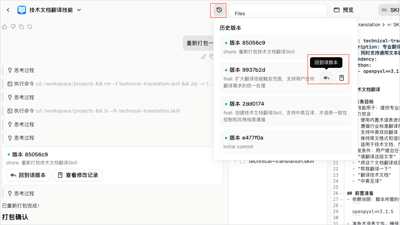Tick the checkbox beside technical-translation.skill
The image size is (400, 225).
pos(243,161)
